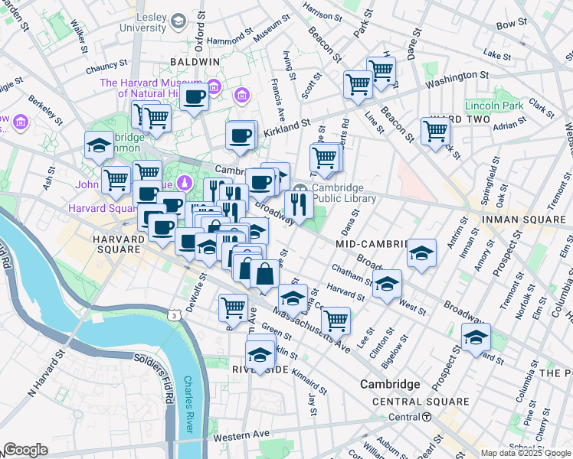Viewport: 573px width, 459px height.
Task: Click the graduation cap marker on Massachusetts Ave near Dana St
Action: click(x=293, y=299)
